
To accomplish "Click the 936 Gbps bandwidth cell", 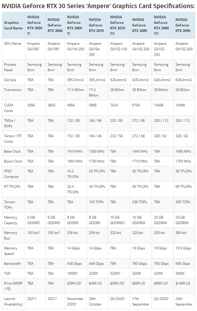I will pos(183,264).
